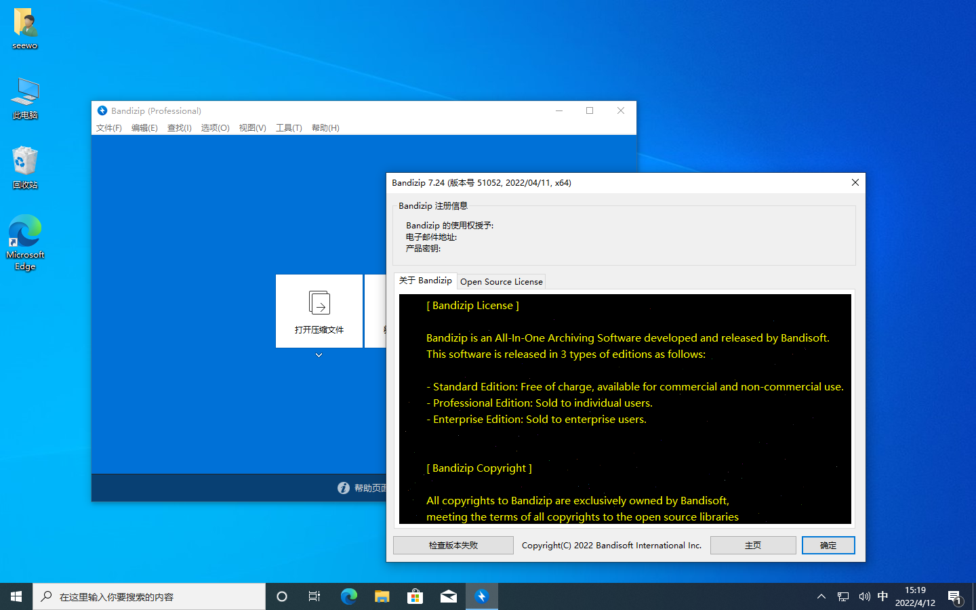976x610 pixels.
Task: Open the 选项(O) menu
Action: coord(216,127)
